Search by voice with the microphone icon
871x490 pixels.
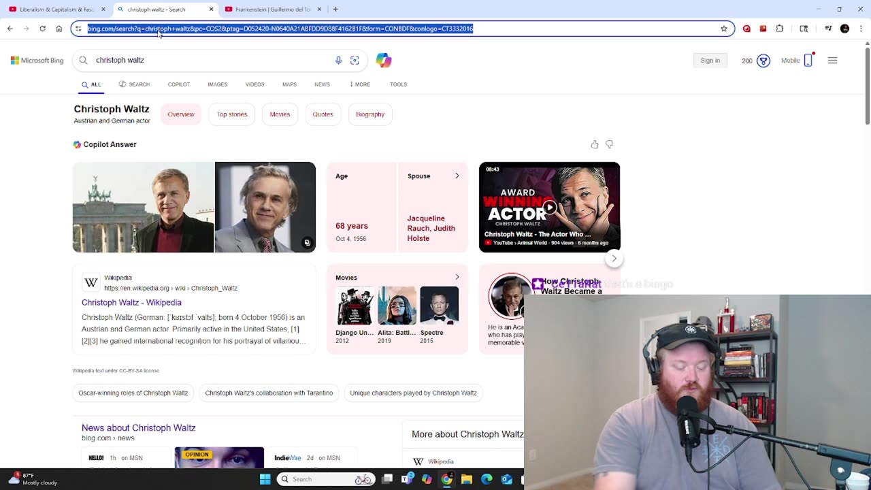[x=338, y=60]
